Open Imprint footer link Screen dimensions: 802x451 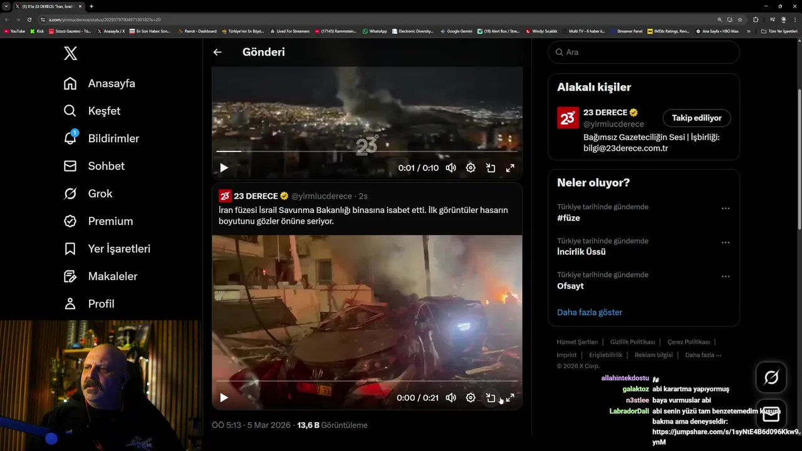coord(566,355)
